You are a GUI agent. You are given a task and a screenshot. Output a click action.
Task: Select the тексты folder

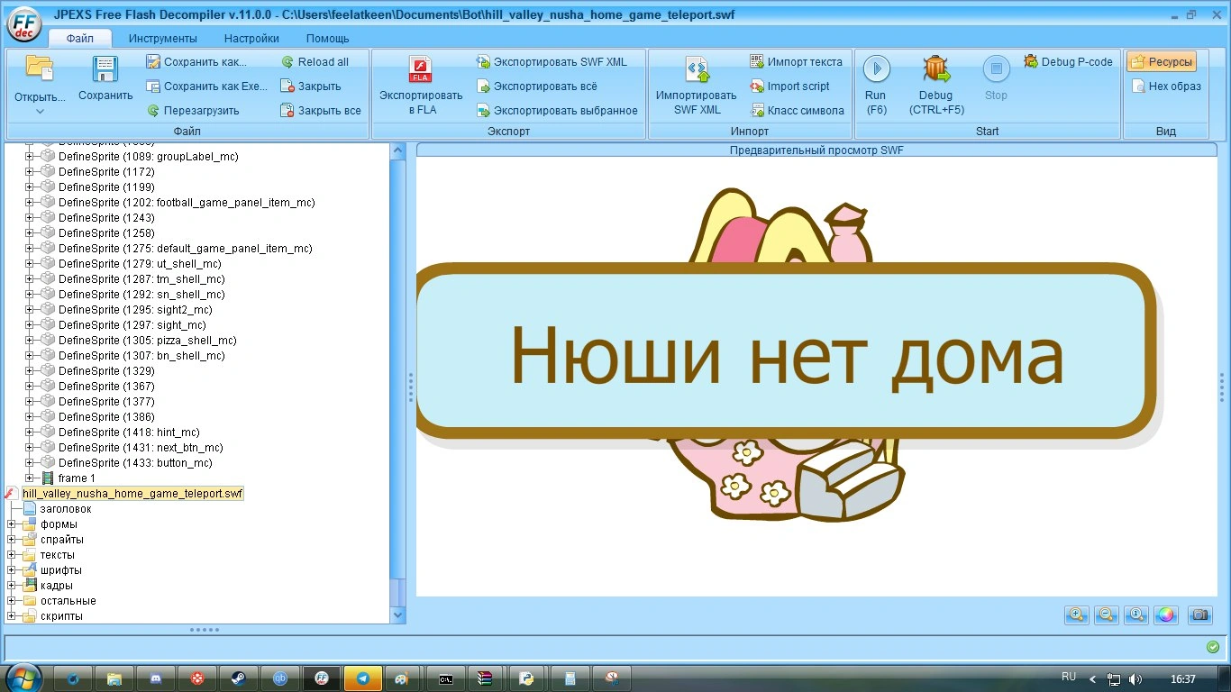58,555
